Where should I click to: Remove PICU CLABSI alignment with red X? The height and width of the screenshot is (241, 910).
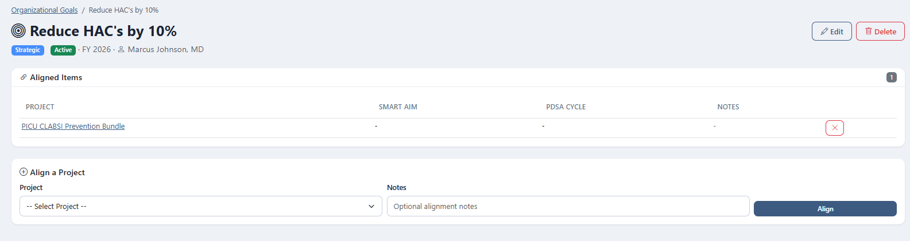[x=834, y=128]
